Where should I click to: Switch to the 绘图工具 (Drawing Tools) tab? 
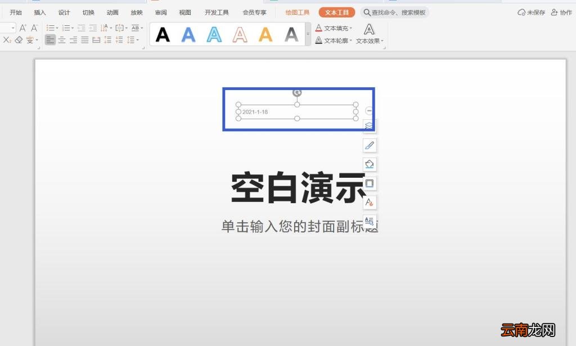coord(298,12)
